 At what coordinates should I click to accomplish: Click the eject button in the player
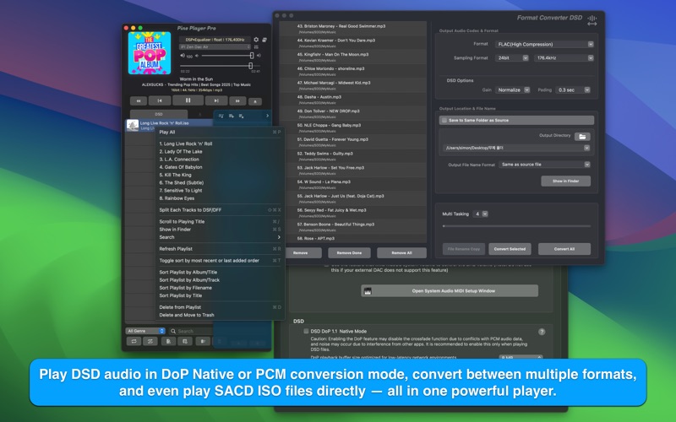255,101
